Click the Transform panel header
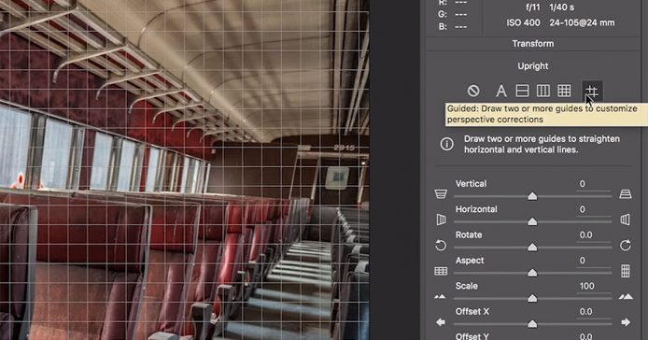This screenshot has width=648, height=340. (533, 43)
